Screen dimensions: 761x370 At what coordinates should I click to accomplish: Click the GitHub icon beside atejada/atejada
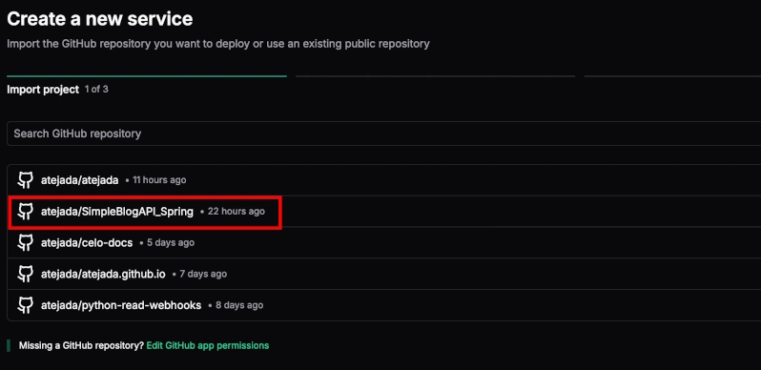click(25, 179)
